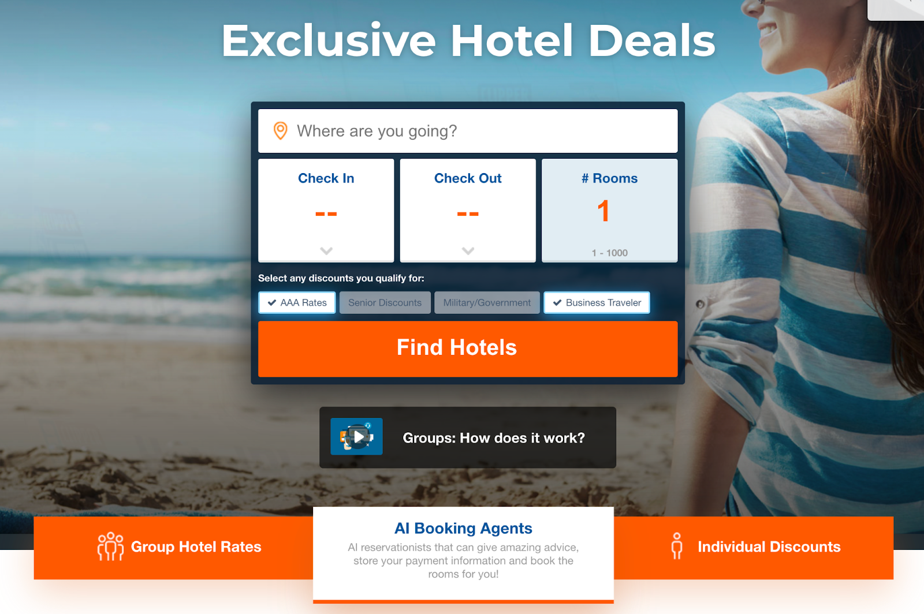Screen dimensions: 924x614
Task: Open Groups: How does it work?
Action: [x=468, y=437]
